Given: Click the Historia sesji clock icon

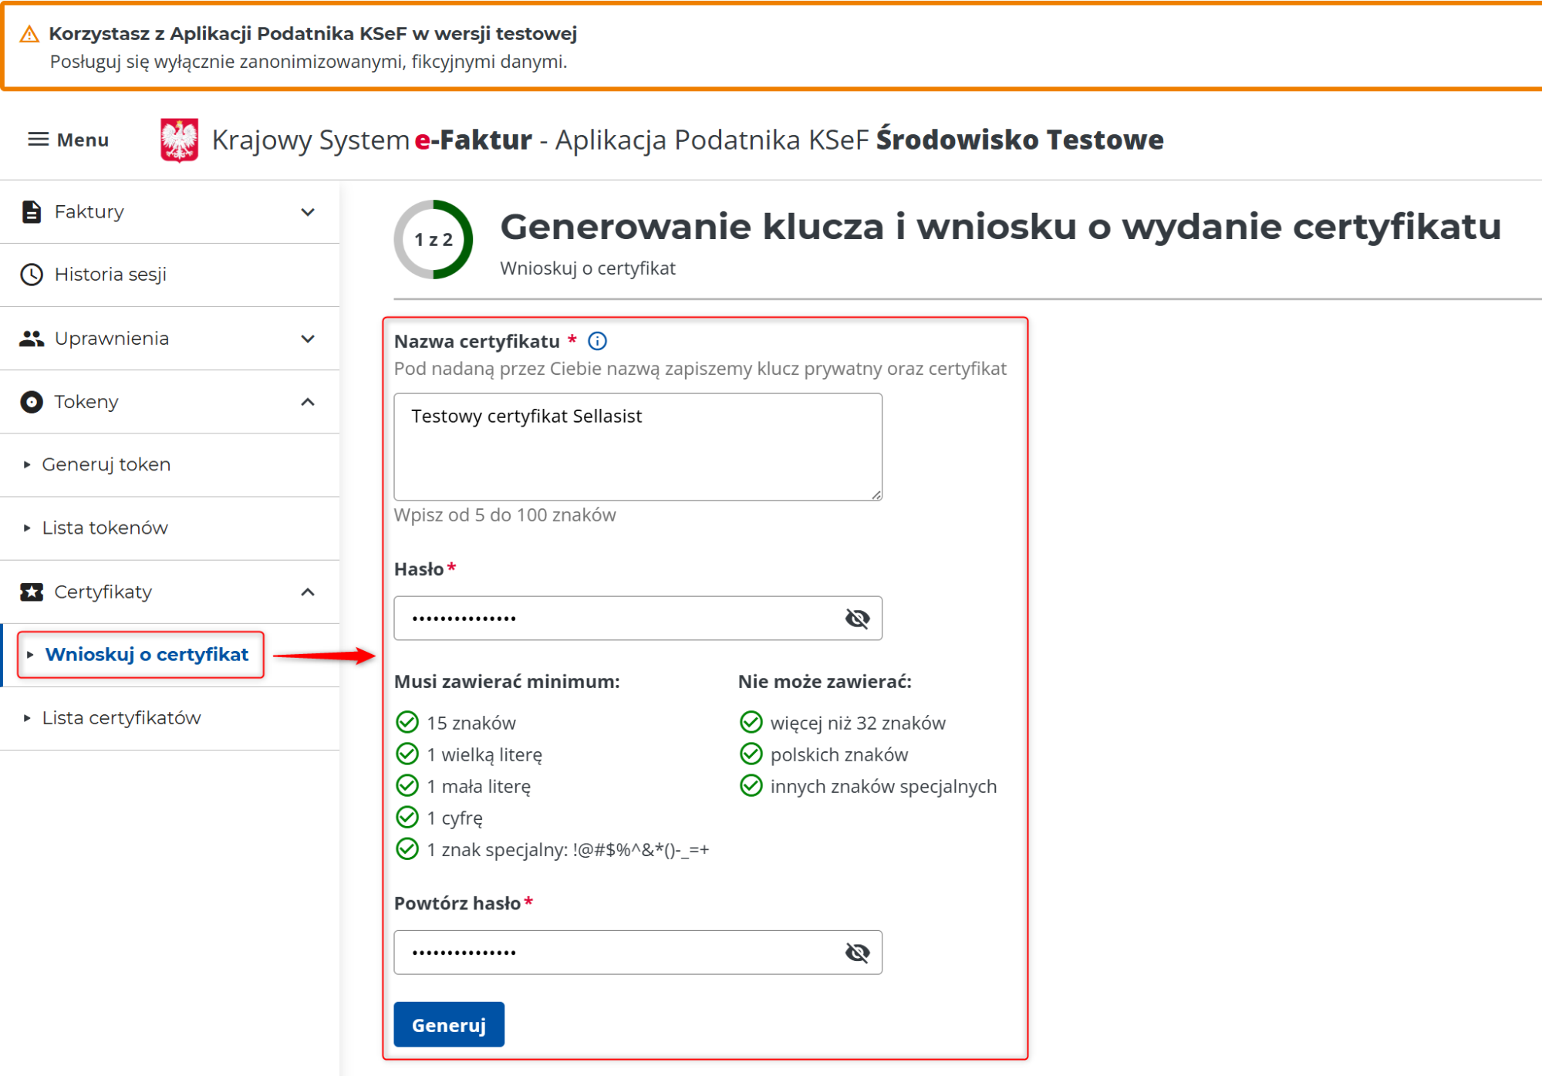Looking at the screenshot, I should pyautogui.click(x=31, y=275).
